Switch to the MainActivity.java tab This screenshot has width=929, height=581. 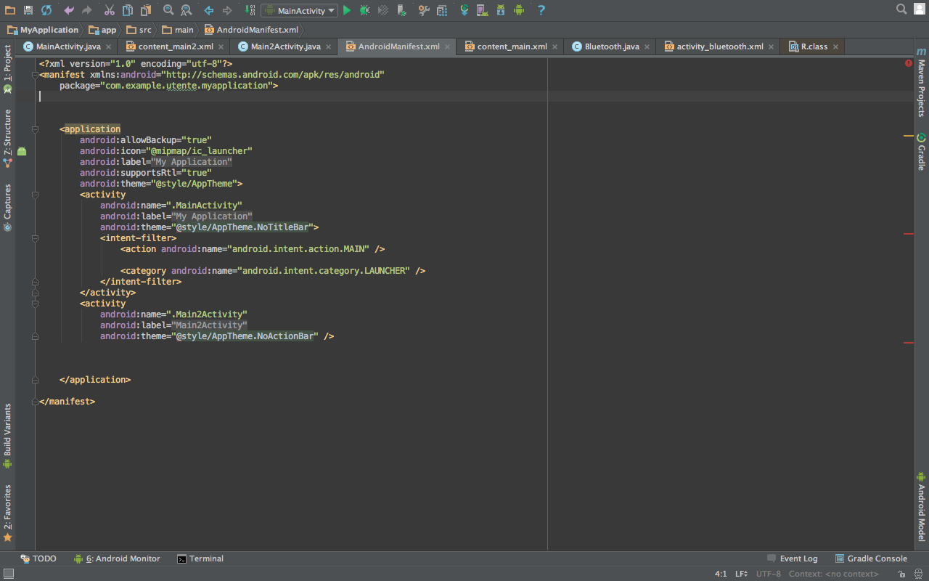tap(68, 46)
